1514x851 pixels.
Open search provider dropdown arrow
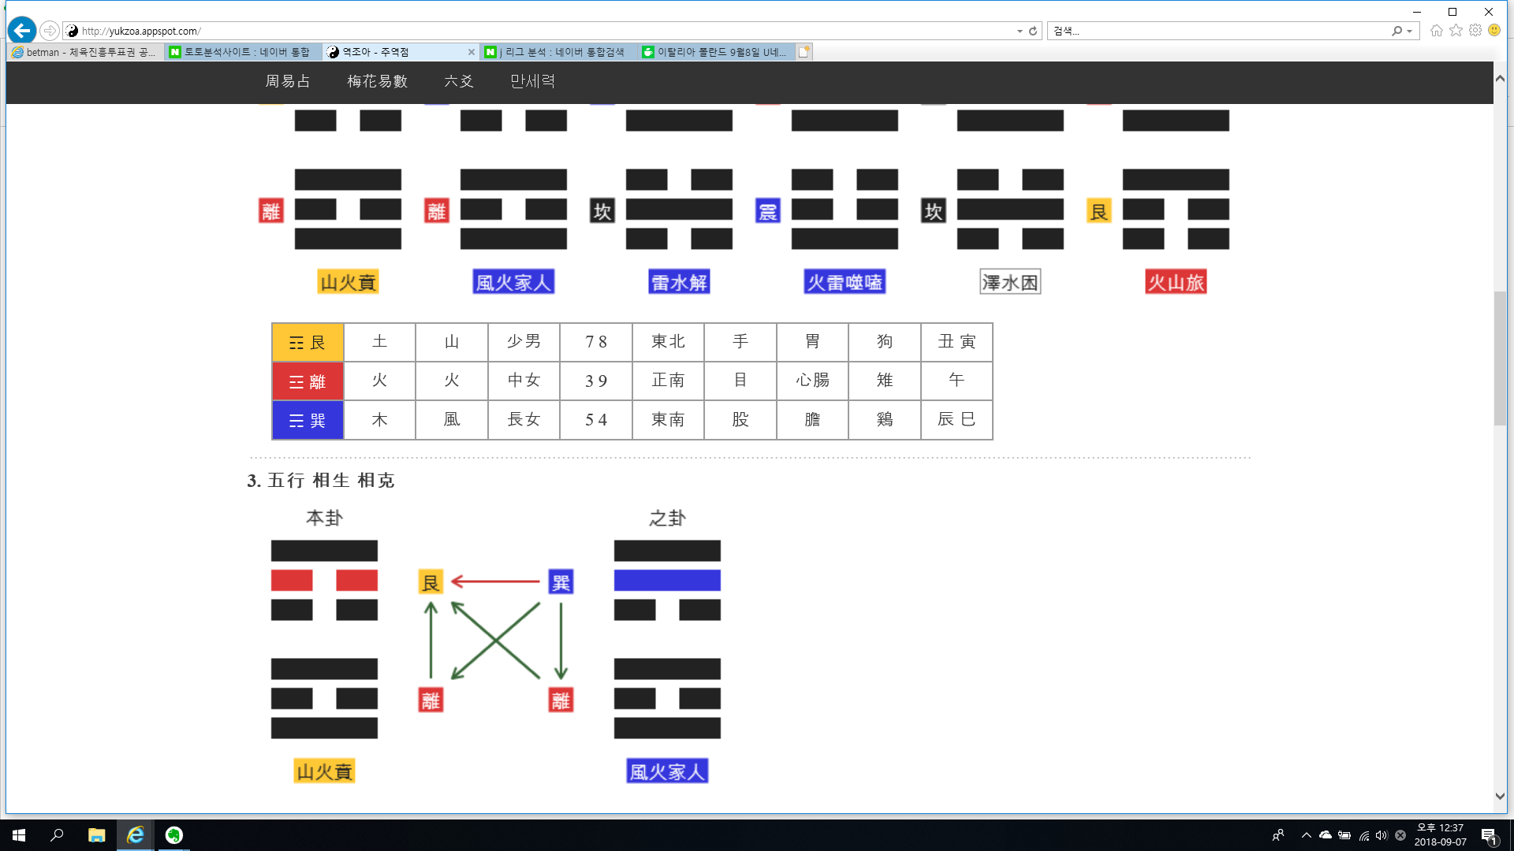pos(1410,31)
